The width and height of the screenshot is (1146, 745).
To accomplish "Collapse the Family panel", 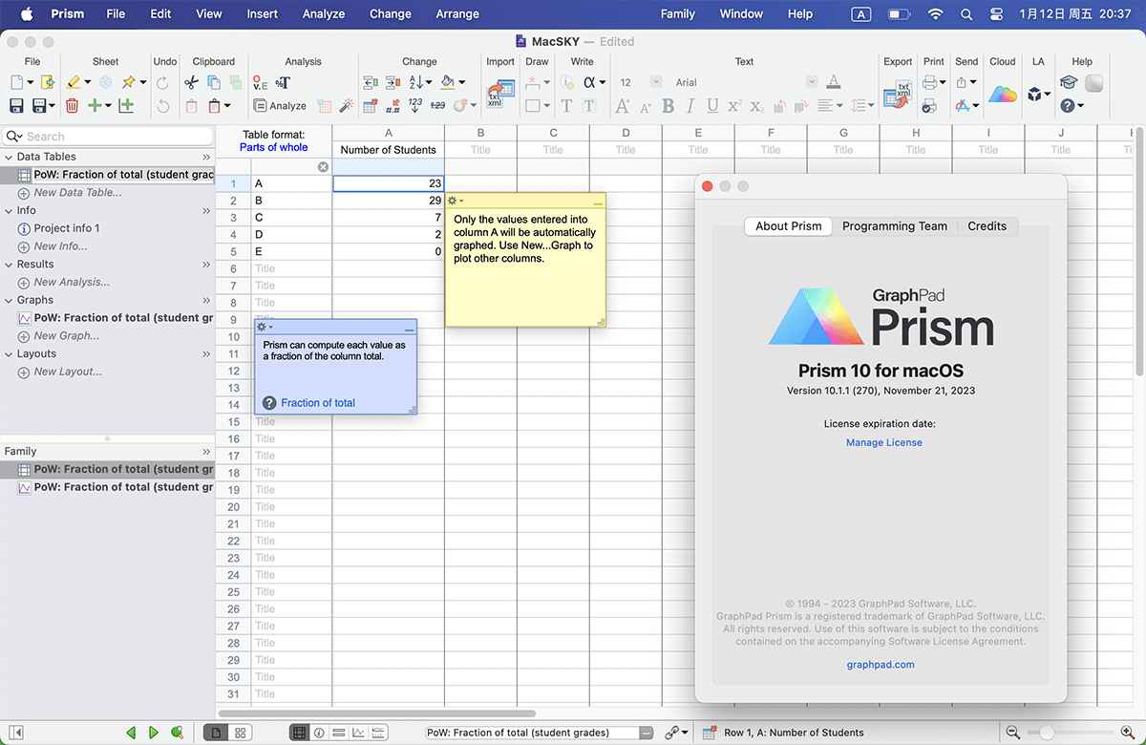I will (206, 451).
